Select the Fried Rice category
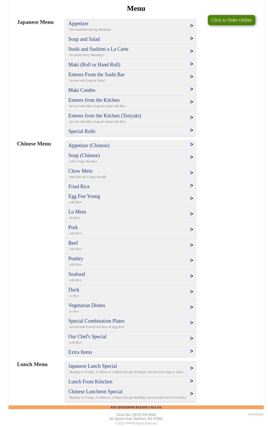The image size is (268, 427). pos(79,187)
